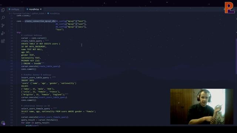The image size is (237, 133).
Task: Click the db_config["mysql"]["pass"] argument
Action: tap(71, 27)
